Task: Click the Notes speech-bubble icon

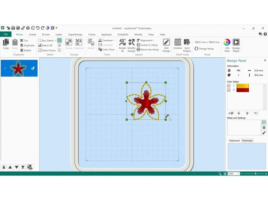Action: point(264,122)
